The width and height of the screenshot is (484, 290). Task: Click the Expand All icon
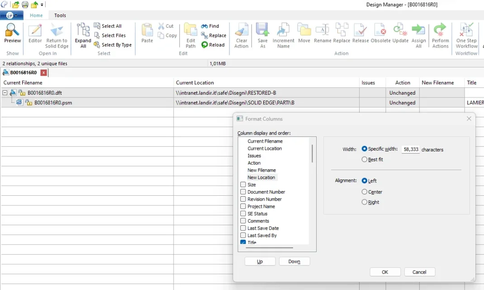83,31
